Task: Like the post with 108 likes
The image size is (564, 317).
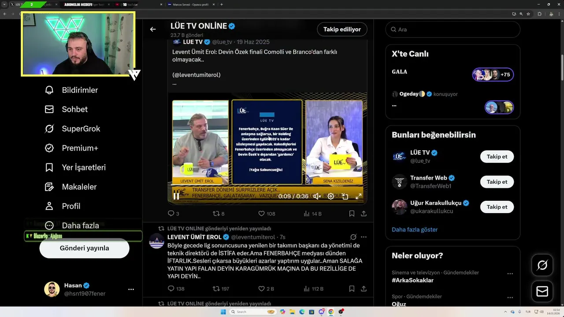Action: (x=267, y=214)
